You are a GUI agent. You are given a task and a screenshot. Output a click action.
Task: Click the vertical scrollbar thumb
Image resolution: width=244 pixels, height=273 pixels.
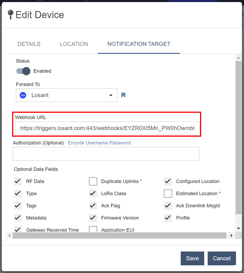(239, 137)
